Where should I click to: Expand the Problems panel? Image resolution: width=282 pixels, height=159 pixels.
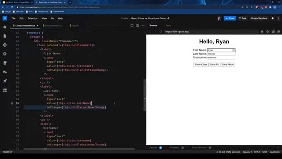pyautogui.click(x=177, y=148)
